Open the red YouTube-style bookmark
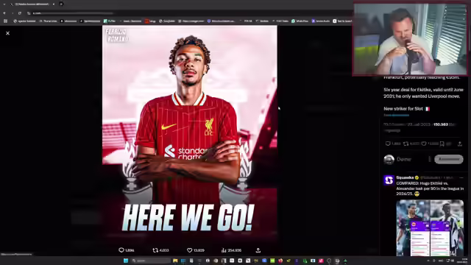This screenshot has width=471, height=265. pos(150,21)
